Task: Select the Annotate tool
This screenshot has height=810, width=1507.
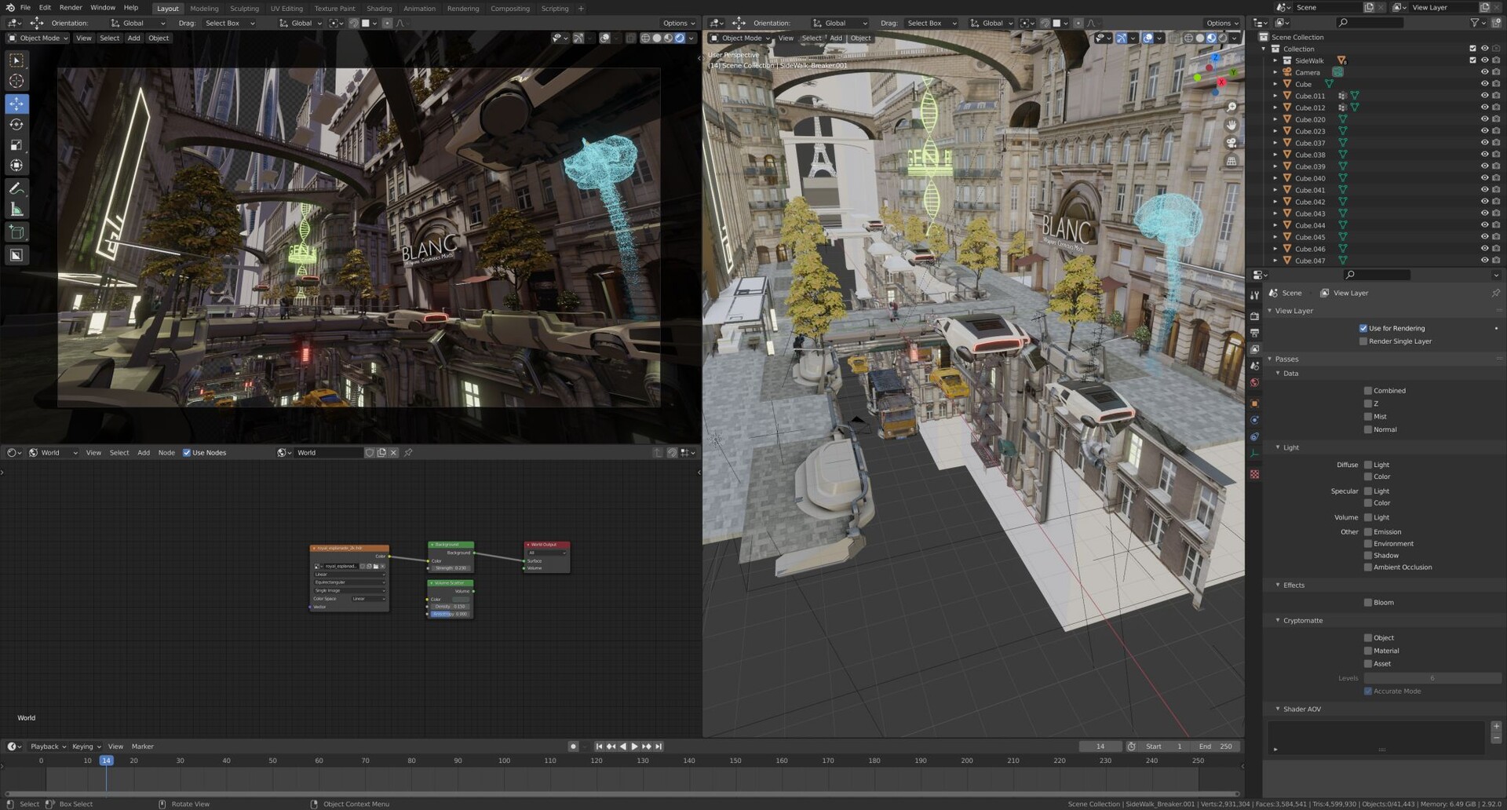Action: (x=16, y=188)
